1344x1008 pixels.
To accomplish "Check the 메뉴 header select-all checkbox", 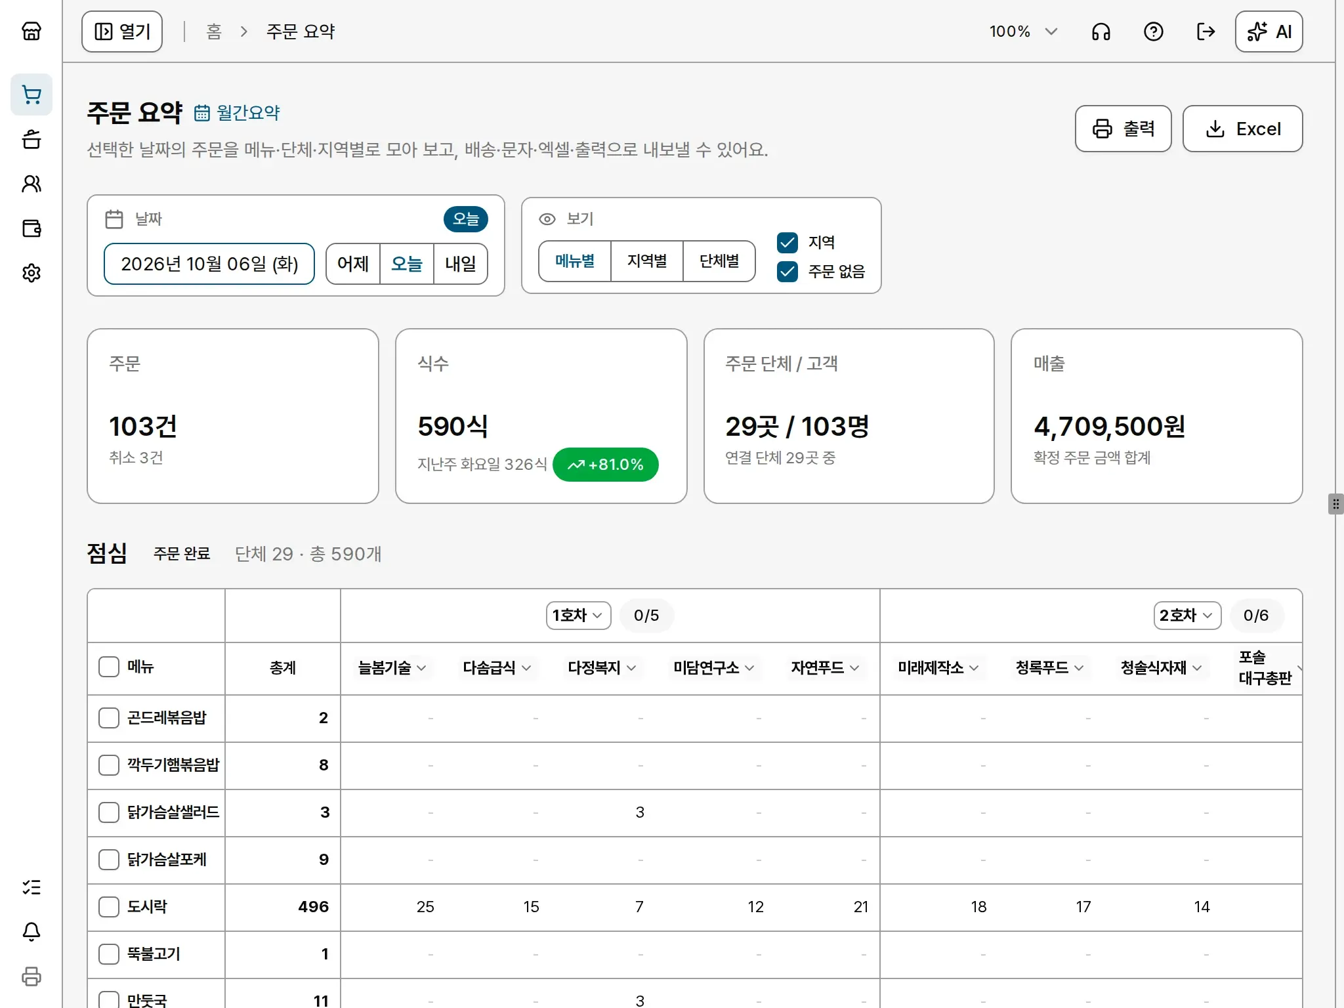I will pos(109,667).
